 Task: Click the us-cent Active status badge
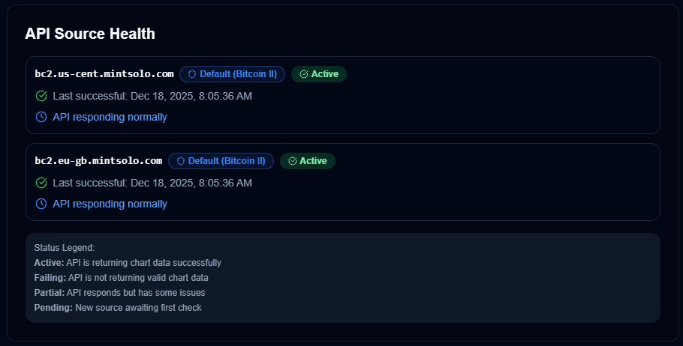coord(319,74)
